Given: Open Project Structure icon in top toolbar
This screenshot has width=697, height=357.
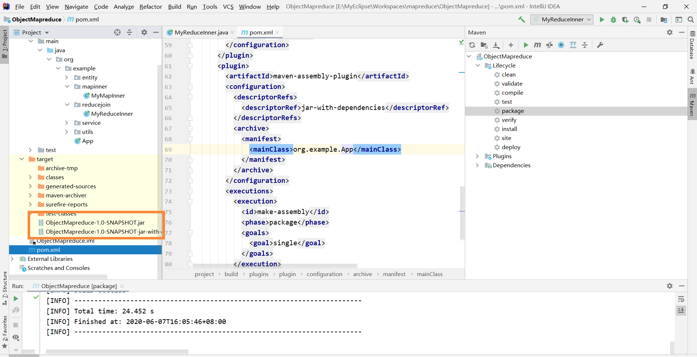Looking at the screenshot, I should point(664,20).
